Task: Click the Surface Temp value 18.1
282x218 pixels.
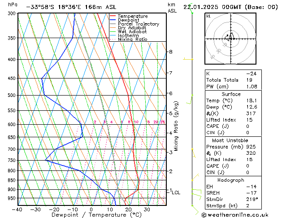Action: [x=252, y=100]
